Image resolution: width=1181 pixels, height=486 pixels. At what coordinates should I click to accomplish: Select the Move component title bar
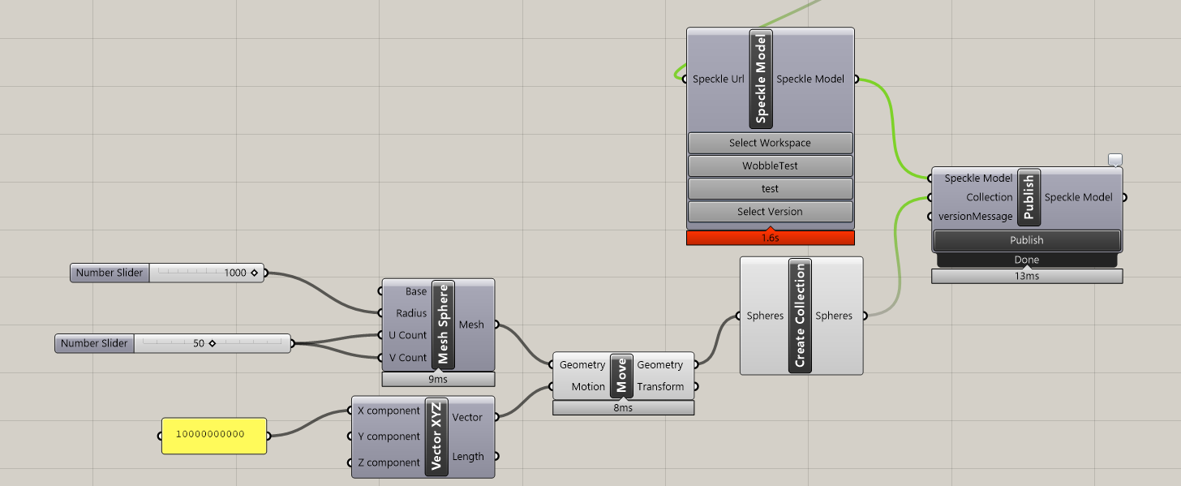[621, 376]
